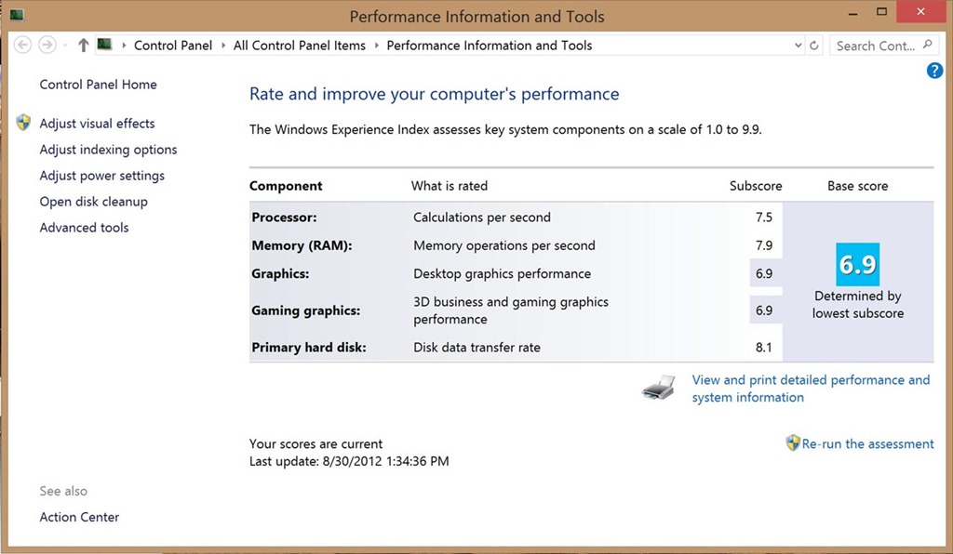The image size is (953, 554).
Task: Click the Forward navigation arrow
Action: (47, 45)
